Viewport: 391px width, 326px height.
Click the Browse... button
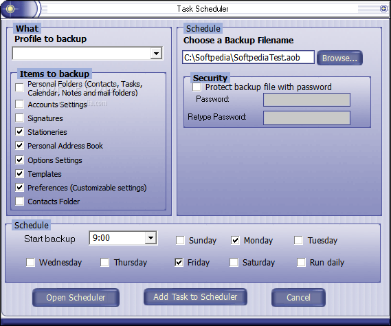pyautogui.click(x=339, y=58)
